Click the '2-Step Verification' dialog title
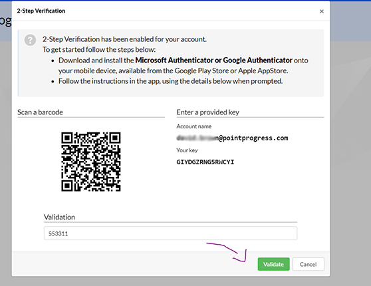The height and width of the screenshot is (286, 371). coord(41,11)
